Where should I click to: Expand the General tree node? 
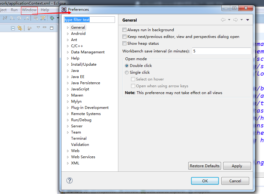(x=68, y=27)
